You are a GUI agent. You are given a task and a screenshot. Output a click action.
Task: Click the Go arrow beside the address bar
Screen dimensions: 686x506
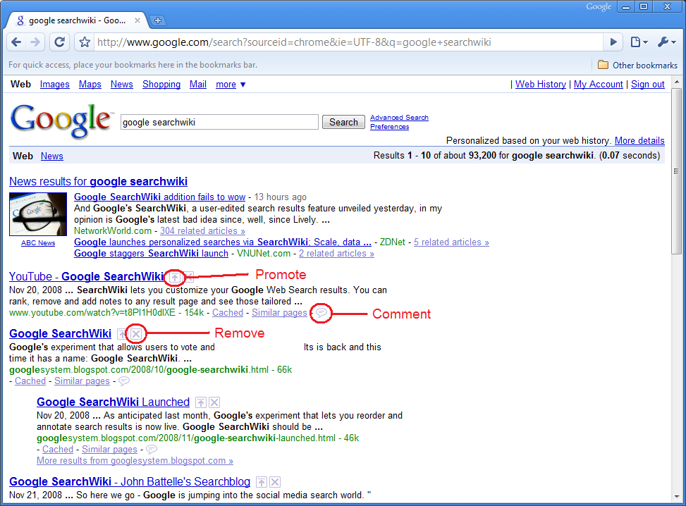click(x=613, y=42)
